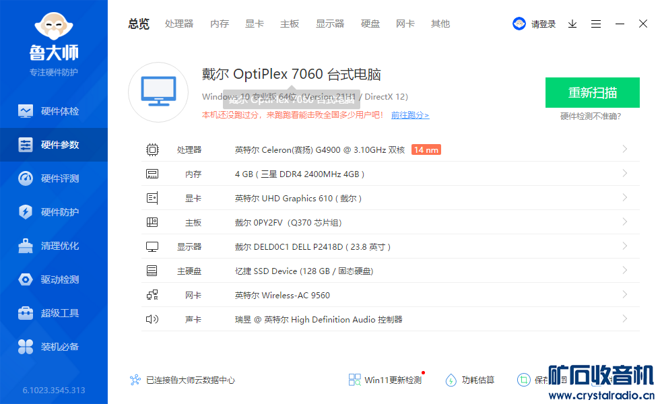The height and width of the screenshot is (404, 660).
Task: Click the green 重新扫描 button
Action: tap(593, 93)
